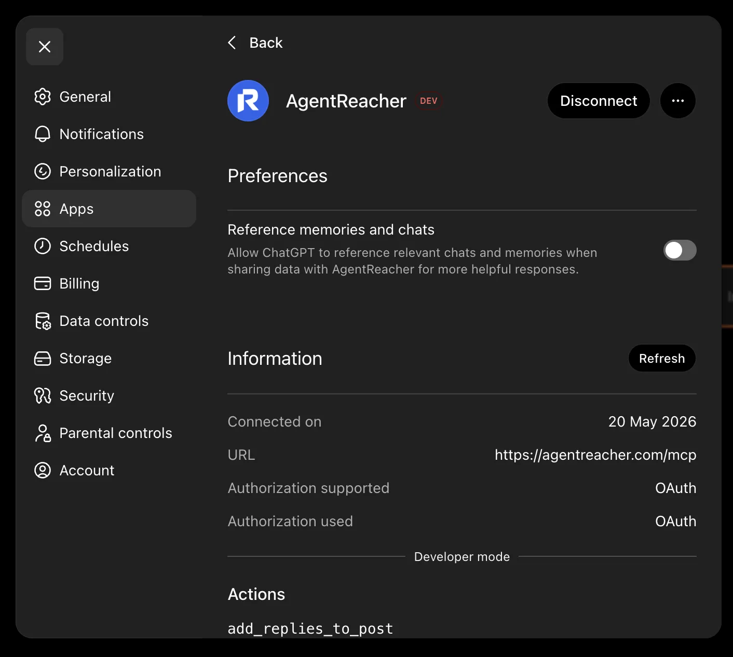The image size is (733, 657).
Task: Go to Account settings
Action: 109,470
